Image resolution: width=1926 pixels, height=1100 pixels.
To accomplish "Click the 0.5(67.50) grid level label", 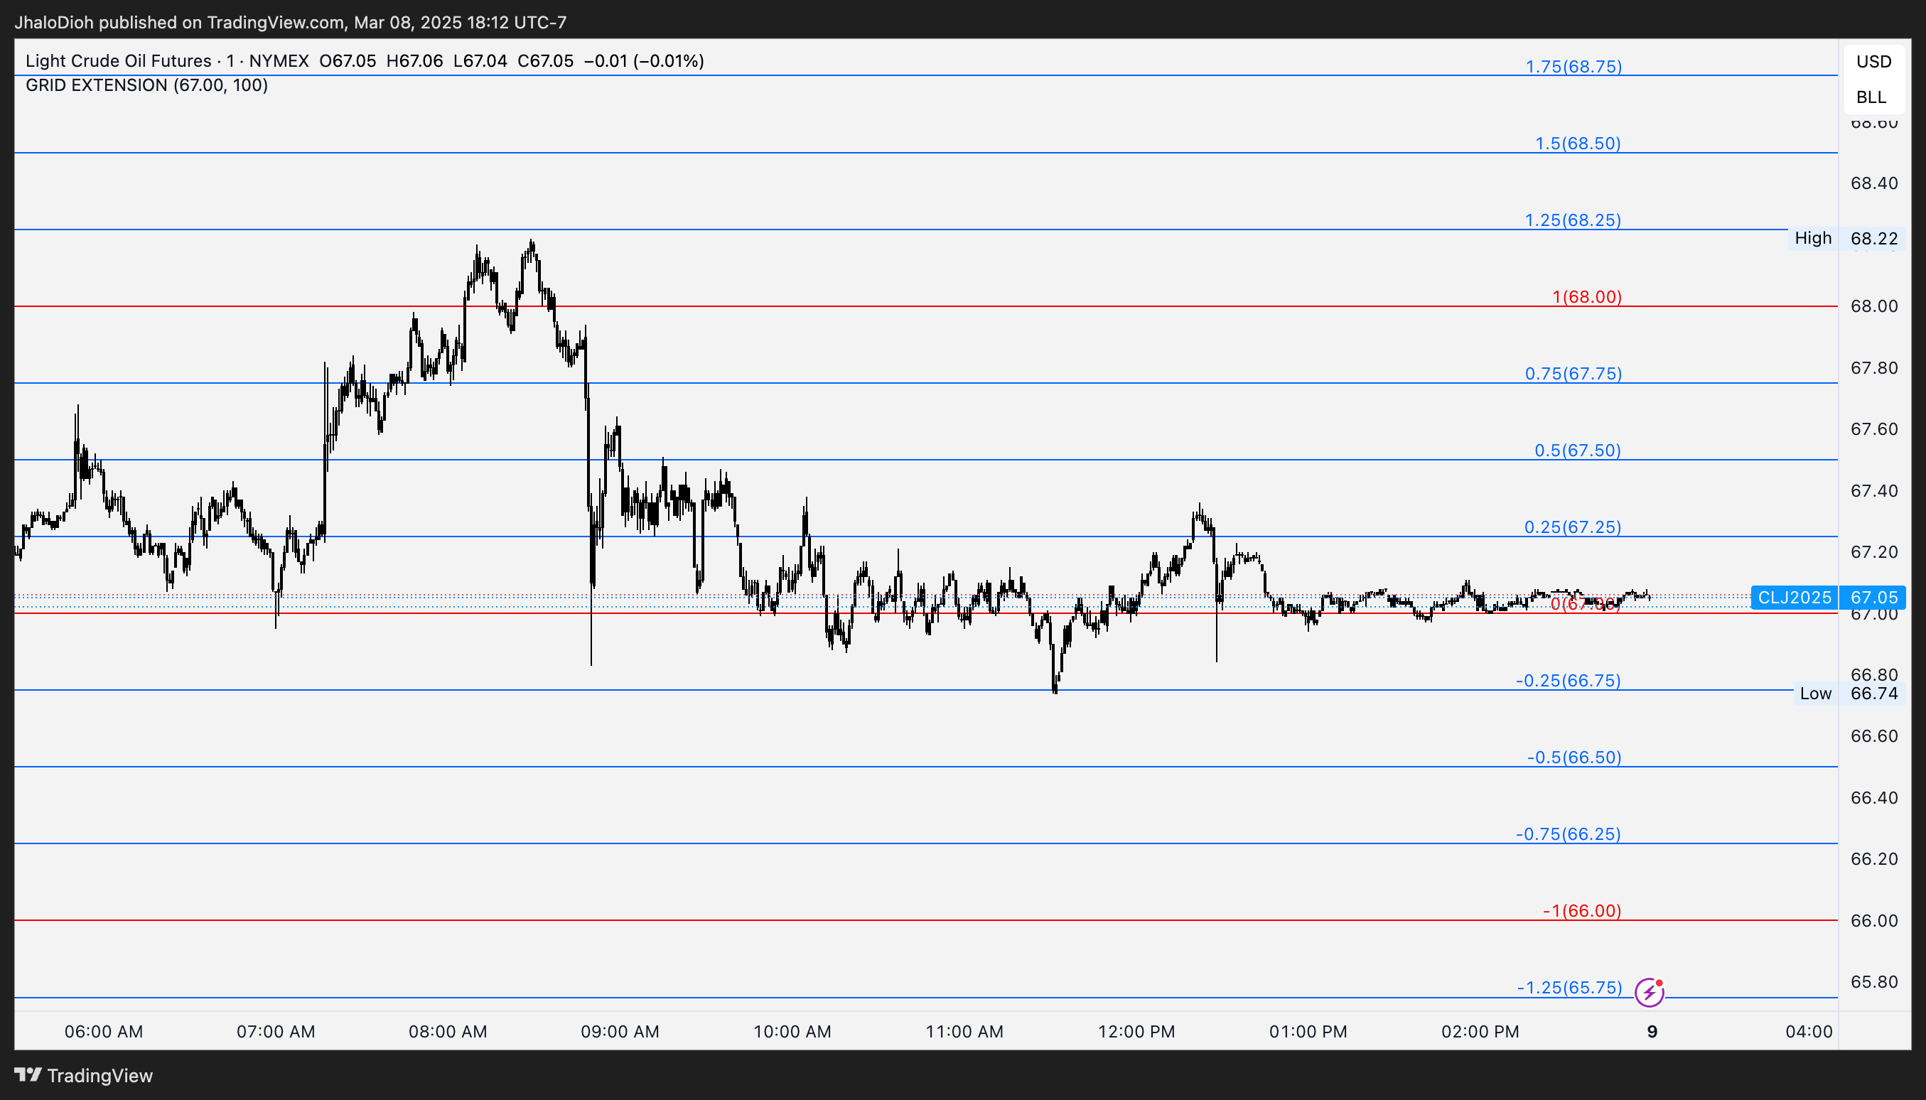I will click(x=1578, y=451).
